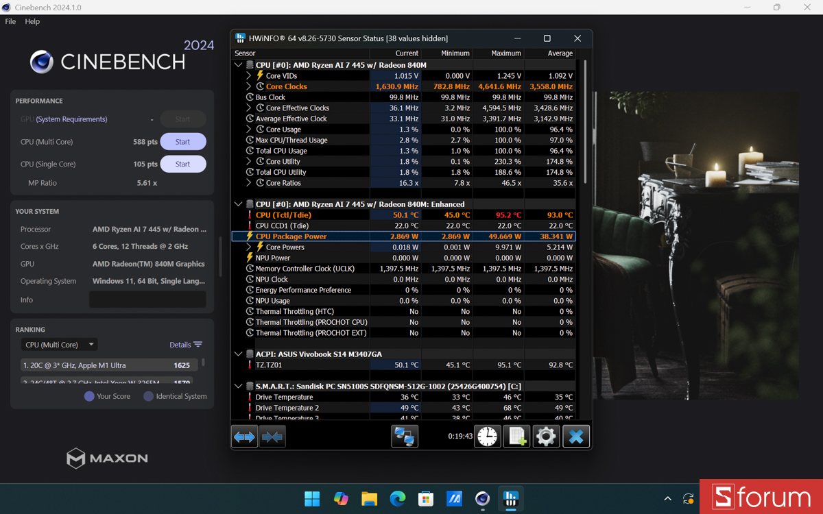The image size is (823, 514).
Task: Open the Help menu in Cinebench
Action: tap(32, 21)
